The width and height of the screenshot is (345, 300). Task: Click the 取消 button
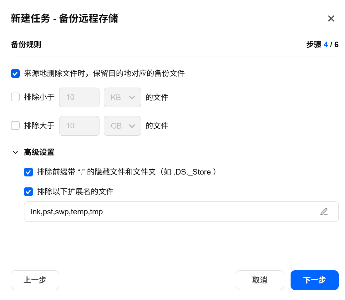(x=260, y=280)
